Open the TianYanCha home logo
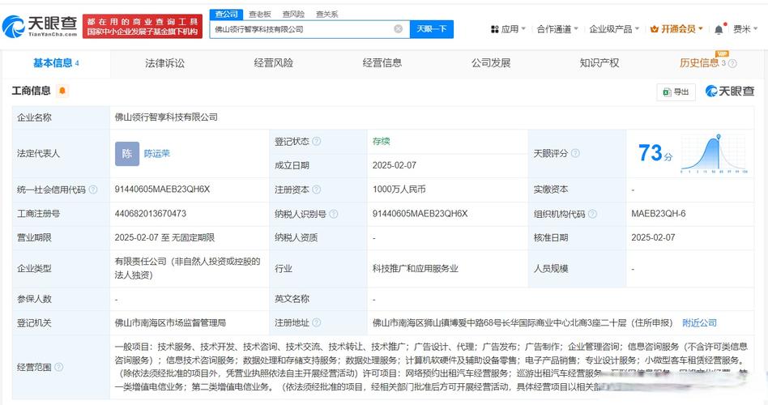Screen dimensions: 768x405 [40, 26]
